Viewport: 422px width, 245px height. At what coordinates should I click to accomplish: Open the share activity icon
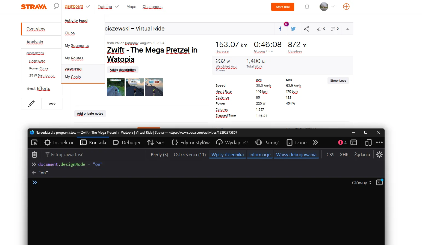tap(306, 29)
